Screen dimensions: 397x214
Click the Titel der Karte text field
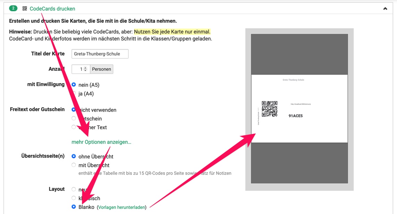pos(100,54)
